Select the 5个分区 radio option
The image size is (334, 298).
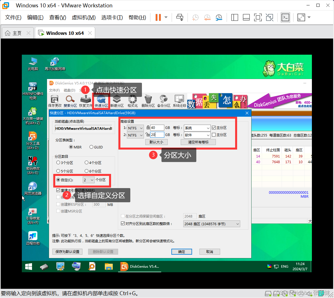click(58, 171)
